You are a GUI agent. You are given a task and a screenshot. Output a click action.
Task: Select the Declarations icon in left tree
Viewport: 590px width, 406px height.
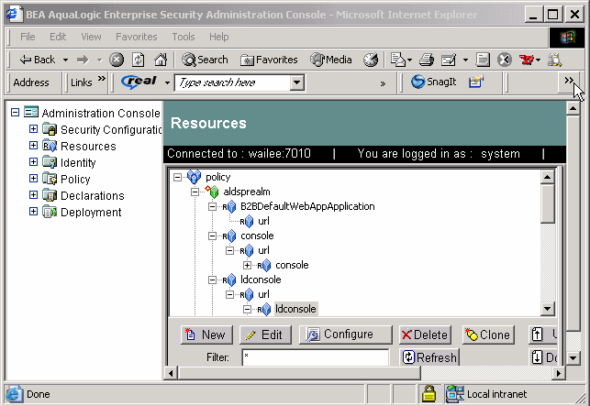[50, 195]
